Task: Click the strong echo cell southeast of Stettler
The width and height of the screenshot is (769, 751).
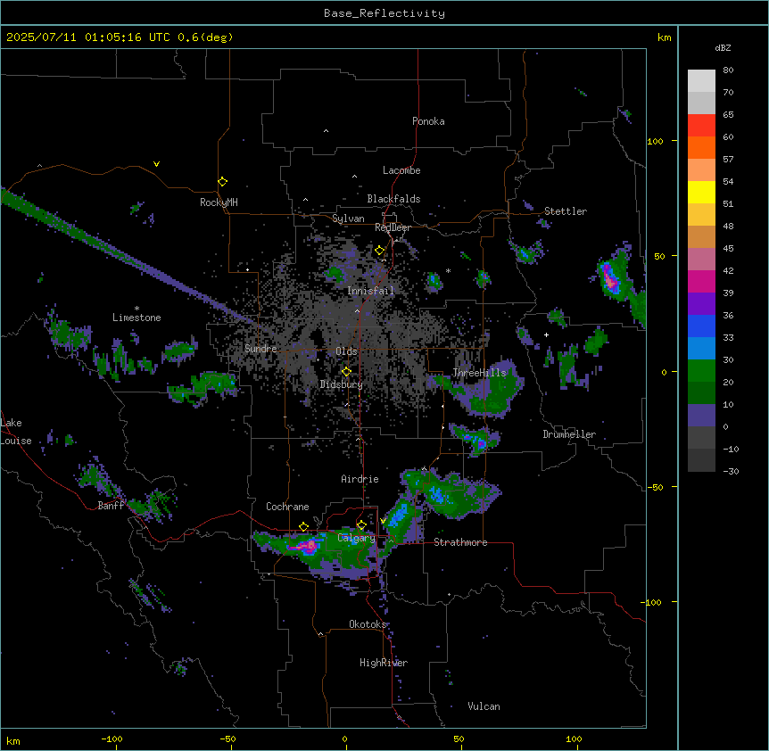Action: tap(610, 278)
